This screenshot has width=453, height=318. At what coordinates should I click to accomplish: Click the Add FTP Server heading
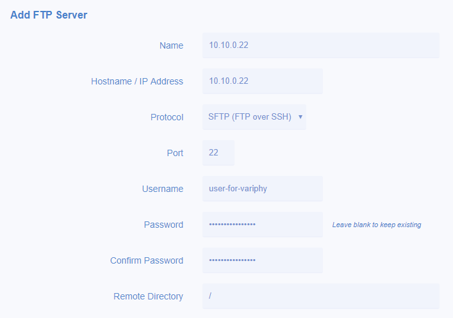pyautogui.click(x=49, y=15)
